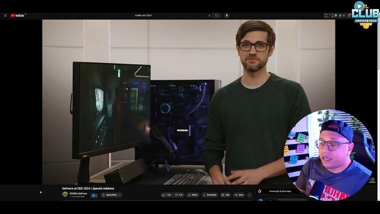Open the Transcript & Summary panel
Viewport: 380px width, 214px height.
tap(280, 191)
